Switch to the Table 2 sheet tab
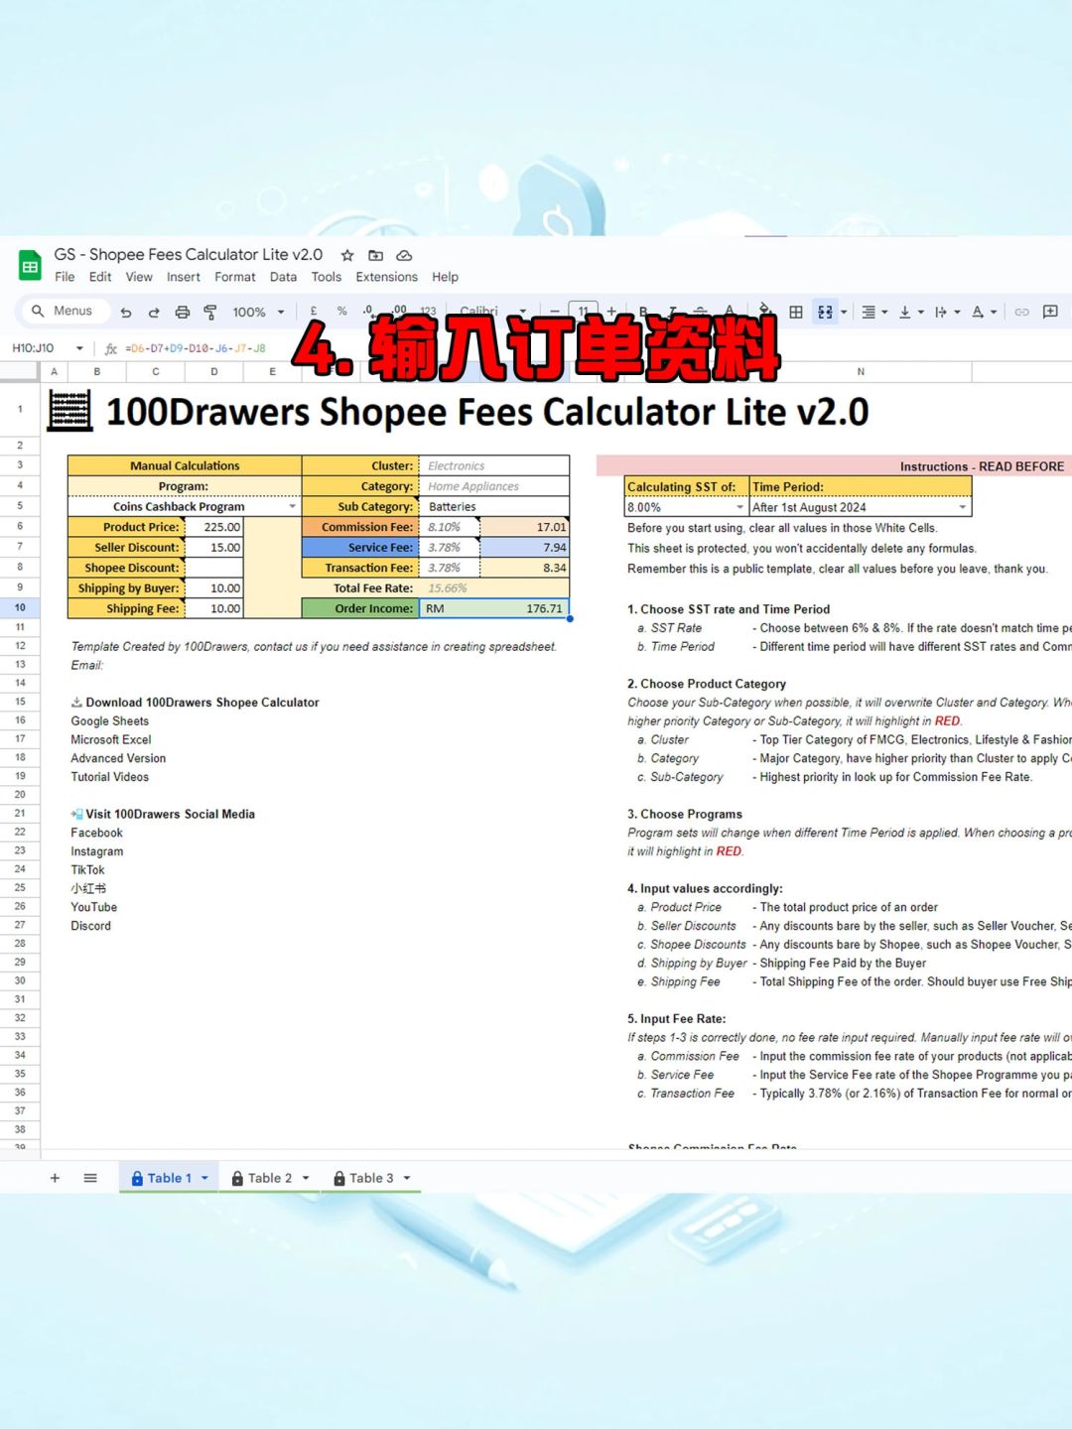This screenshot has width=1072, height=1429. click(269, 1178)
